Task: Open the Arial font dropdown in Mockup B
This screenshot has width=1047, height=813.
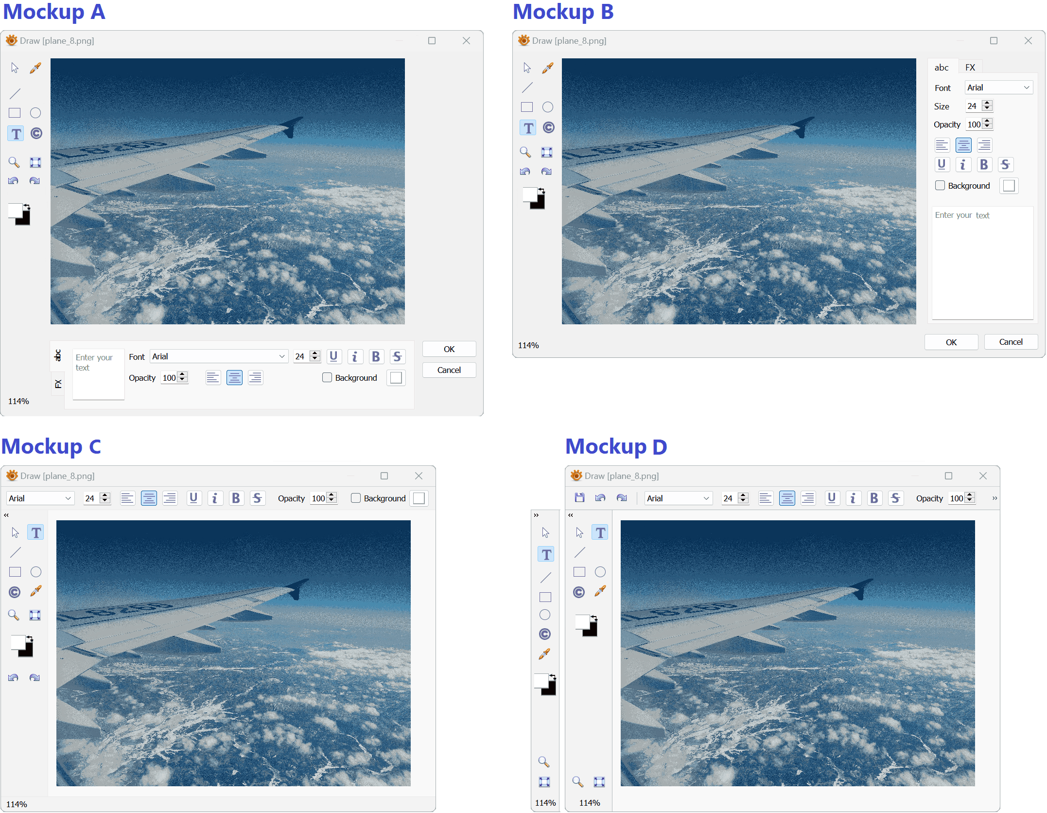Action: 998,88
